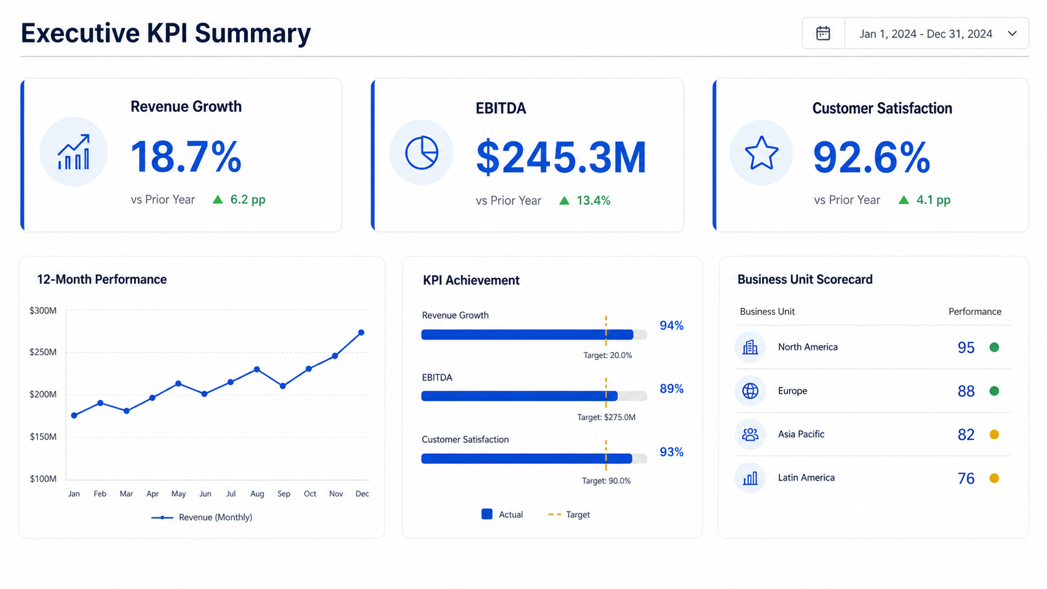Click the $250M axis label
The image size is (1047, 589).
point(43,352)
